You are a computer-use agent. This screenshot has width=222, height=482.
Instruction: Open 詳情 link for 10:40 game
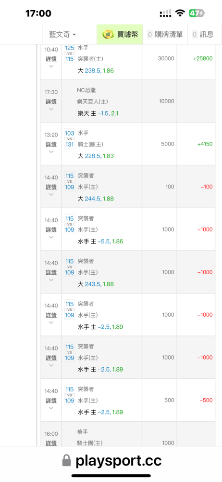51,59
